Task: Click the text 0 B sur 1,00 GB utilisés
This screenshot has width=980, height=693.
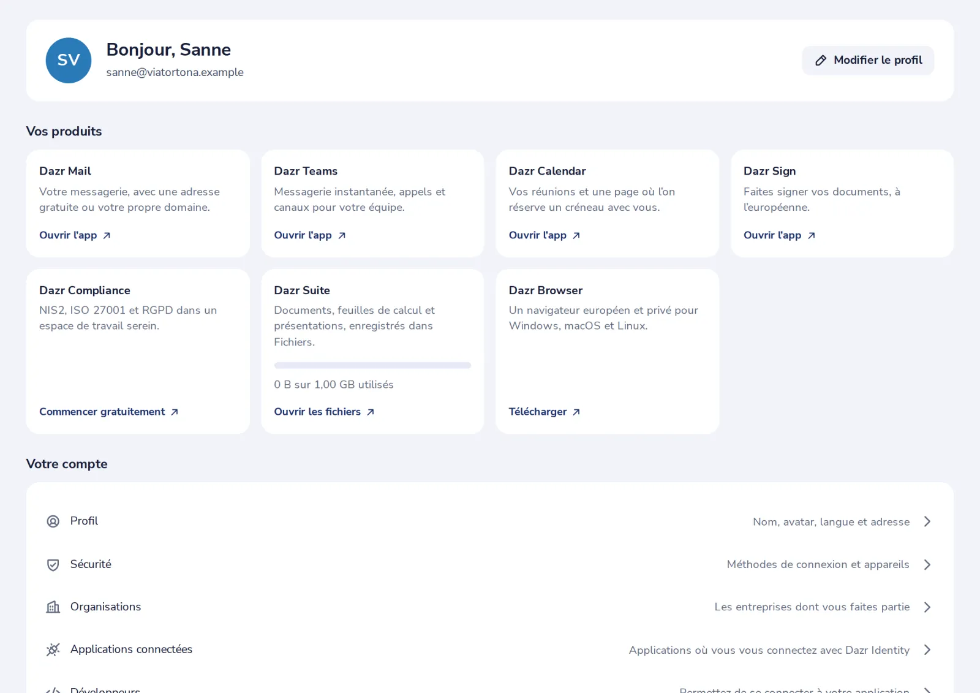Action: point(334,385)
